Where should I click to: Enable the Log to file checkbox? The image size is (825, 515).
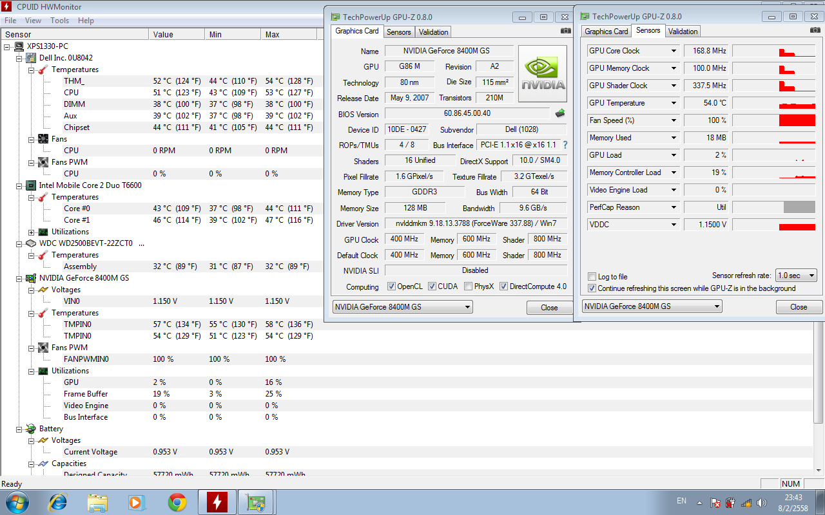tap(592, 277)
